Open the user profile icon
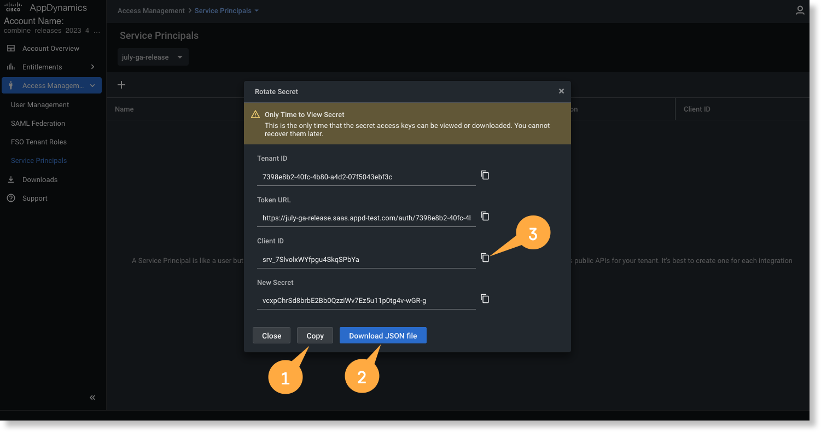The width and height of the screenshot is (821, 432). pos(800,10)
